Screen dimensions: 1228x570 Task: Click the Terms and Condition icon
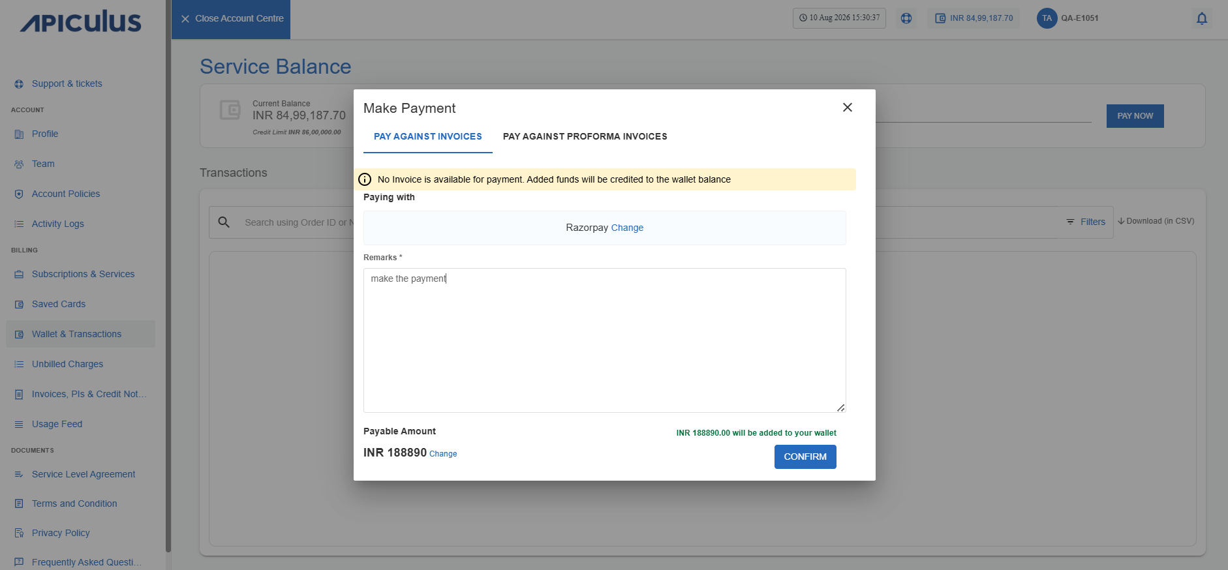(19, 504)
